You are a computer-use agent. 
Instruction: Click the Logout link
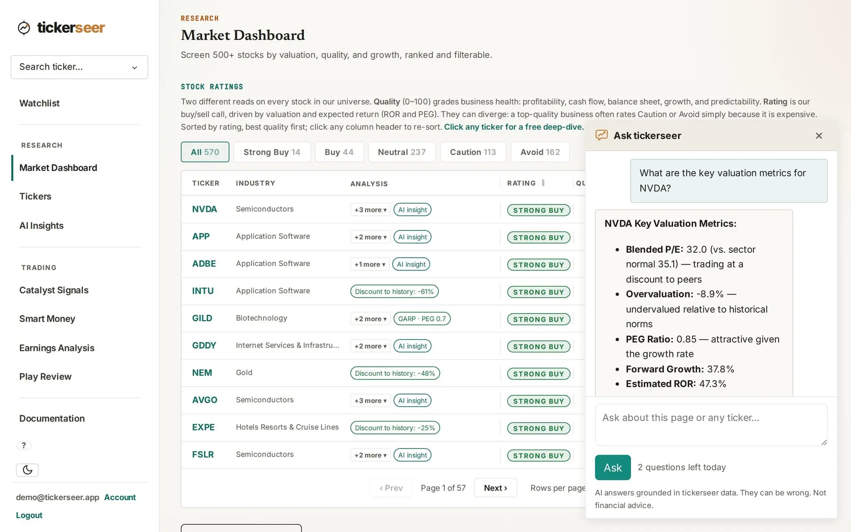click(x=29, y=515)
